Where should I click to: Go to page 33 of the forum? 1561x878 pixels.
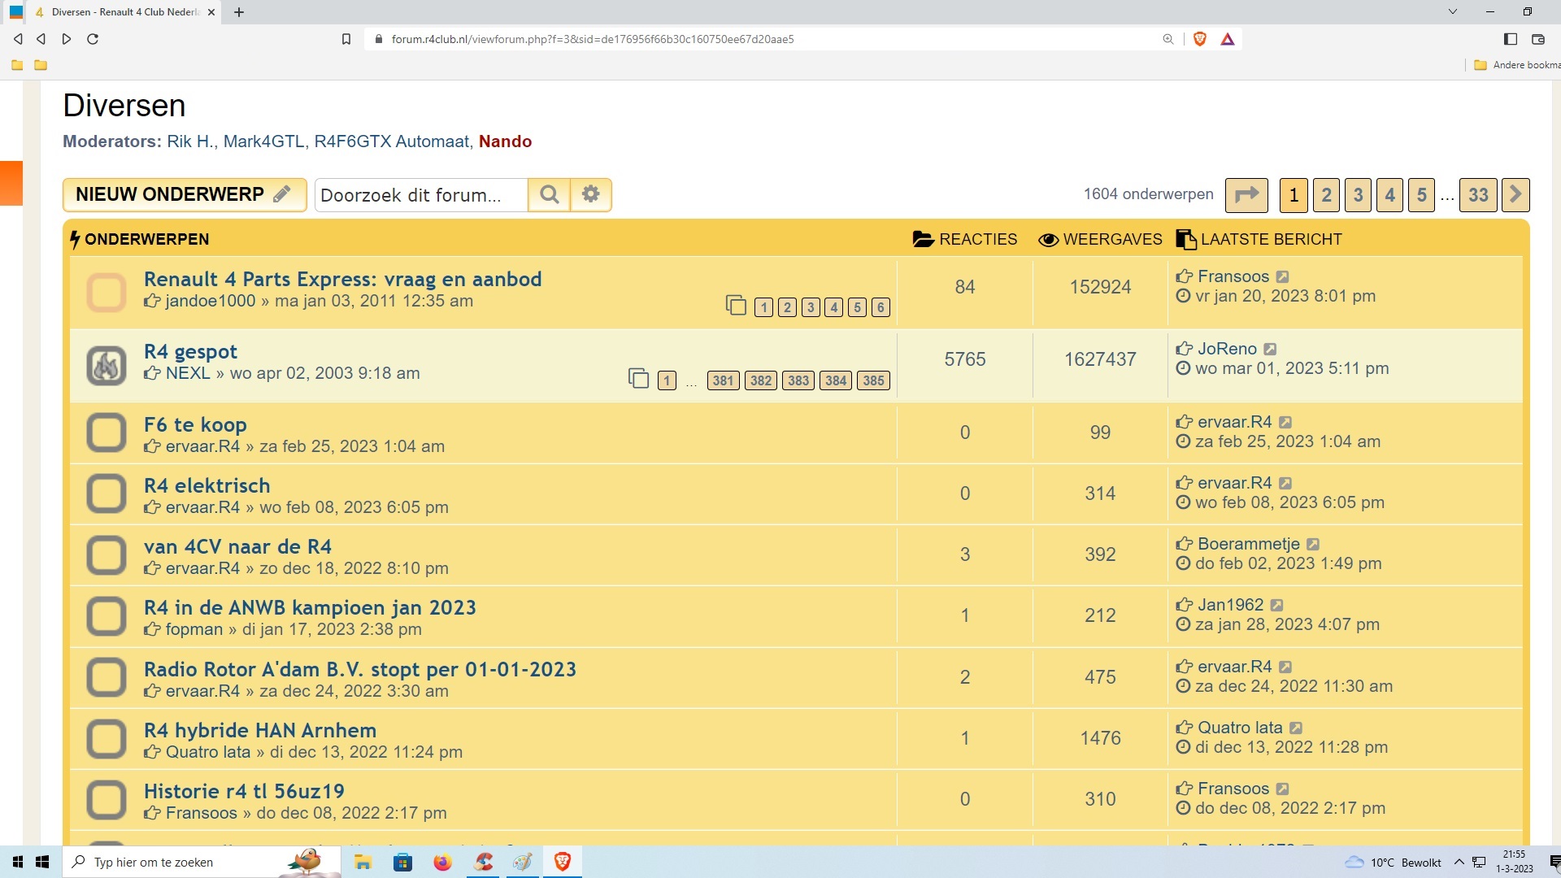coord(1478,195)
